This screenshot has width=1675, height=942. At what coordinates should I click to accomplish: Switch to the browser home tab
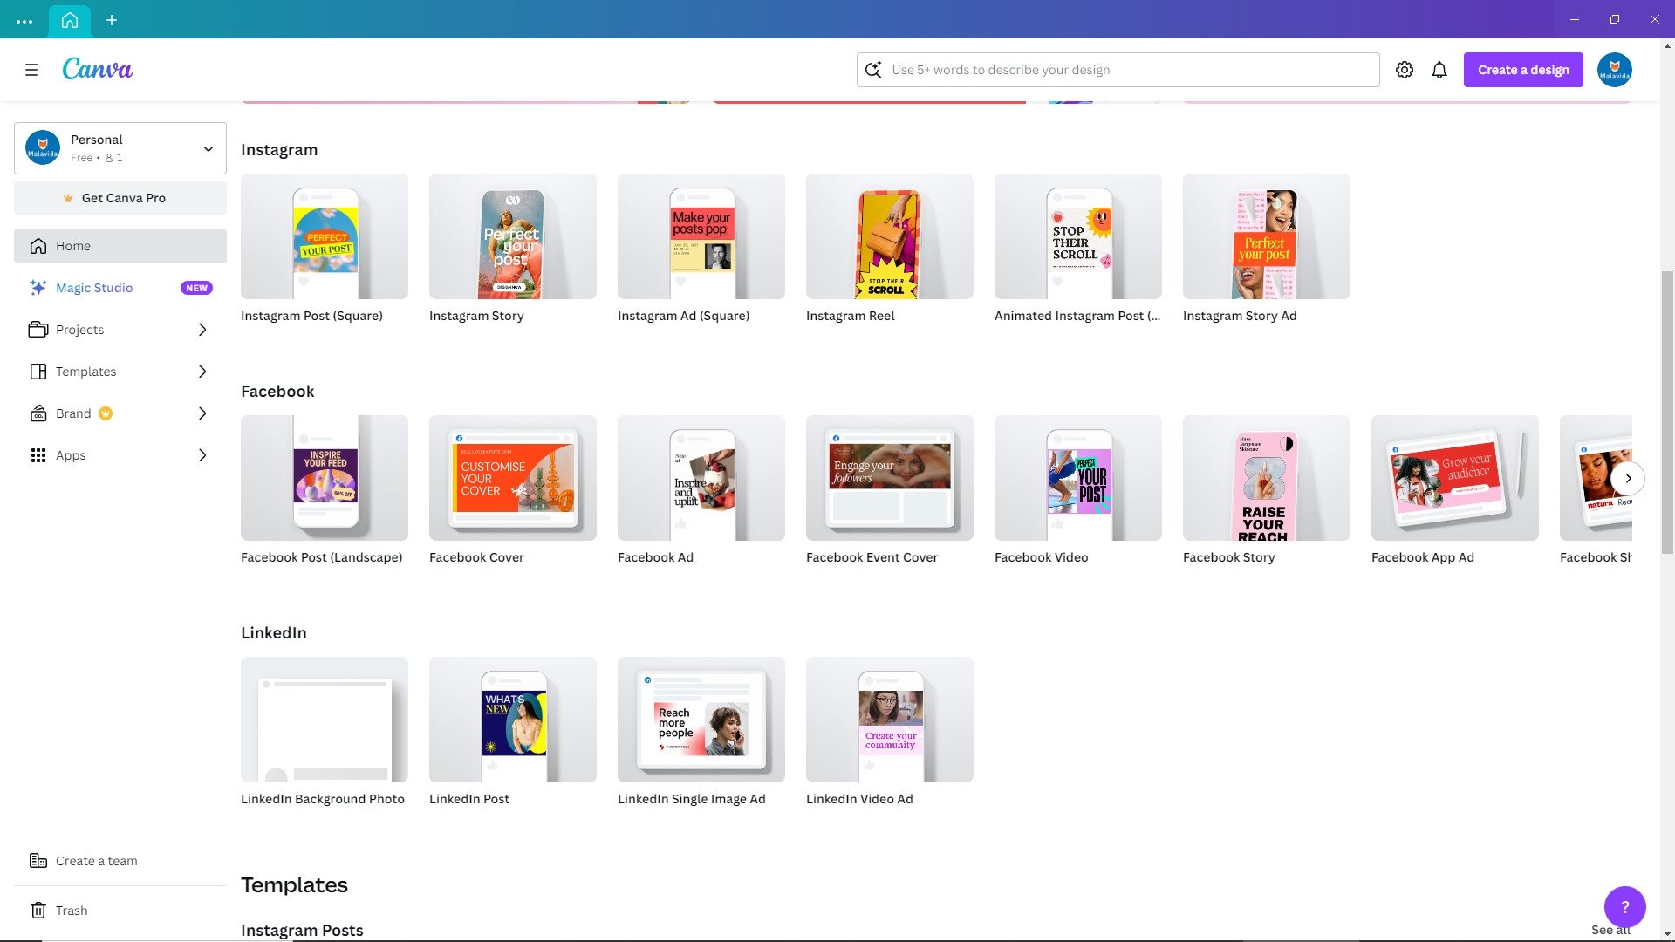click(69, 19)
